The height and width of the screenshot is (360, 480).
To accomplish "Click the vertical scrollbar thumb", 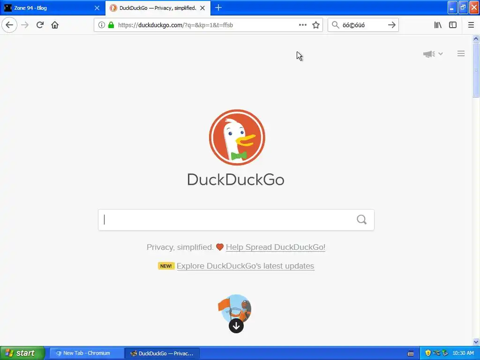I will 476,70.
